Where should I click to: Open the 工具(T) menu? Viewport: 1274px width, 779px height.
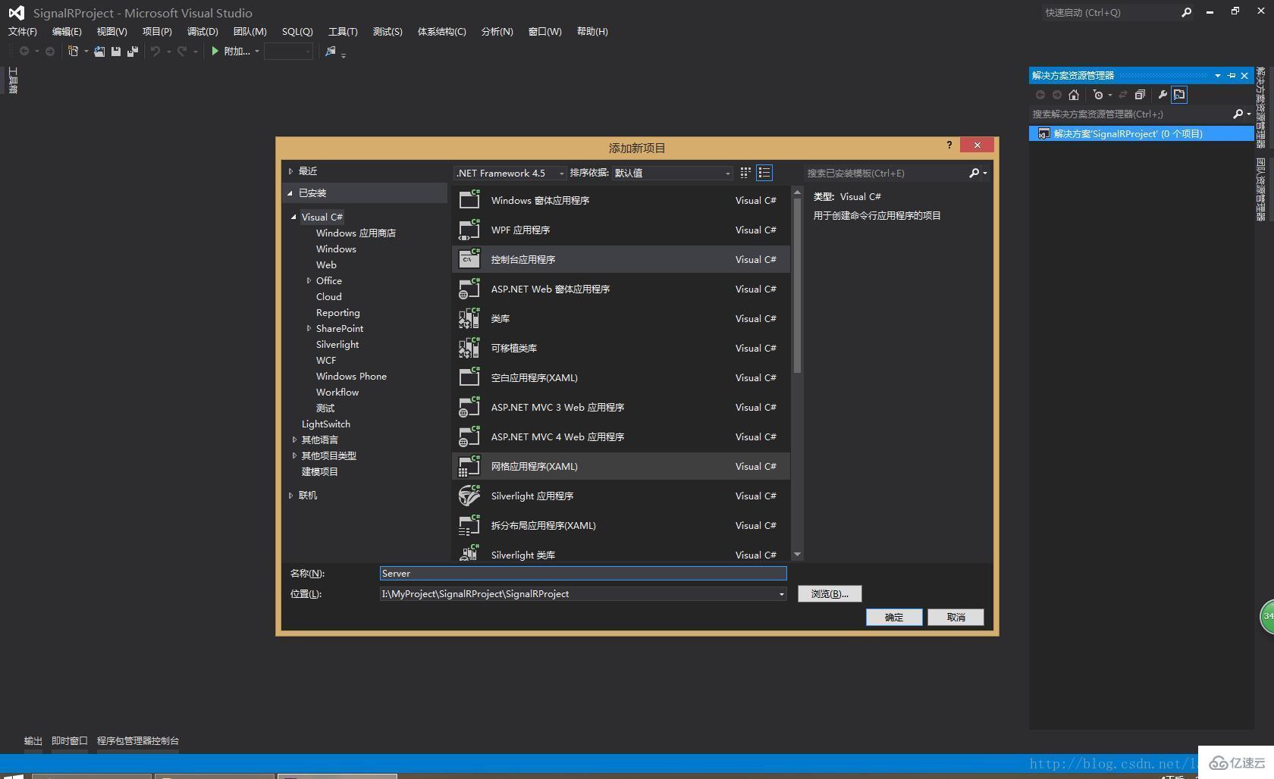click(343, 31)
